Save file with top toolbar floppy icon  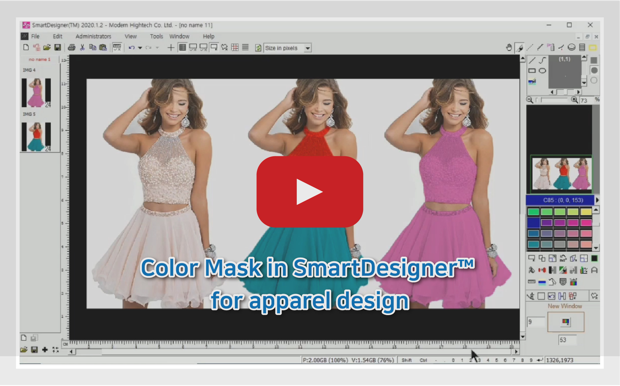[x=58, y=47]
